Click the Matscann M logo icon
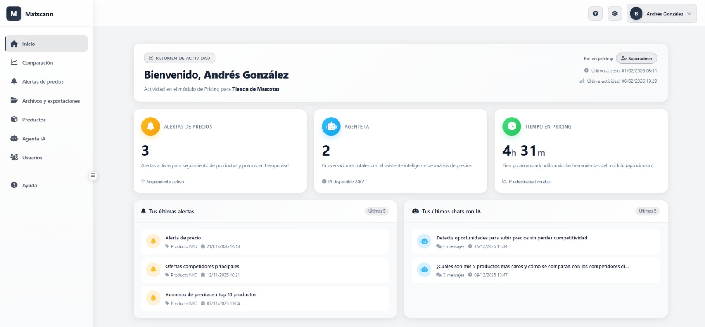 tap(14, 14)
